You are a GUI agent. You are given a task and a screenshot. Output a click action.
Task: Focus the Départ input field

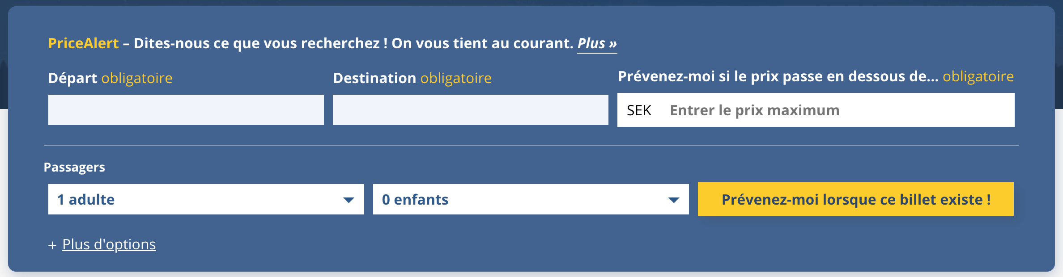coord(186,110)
